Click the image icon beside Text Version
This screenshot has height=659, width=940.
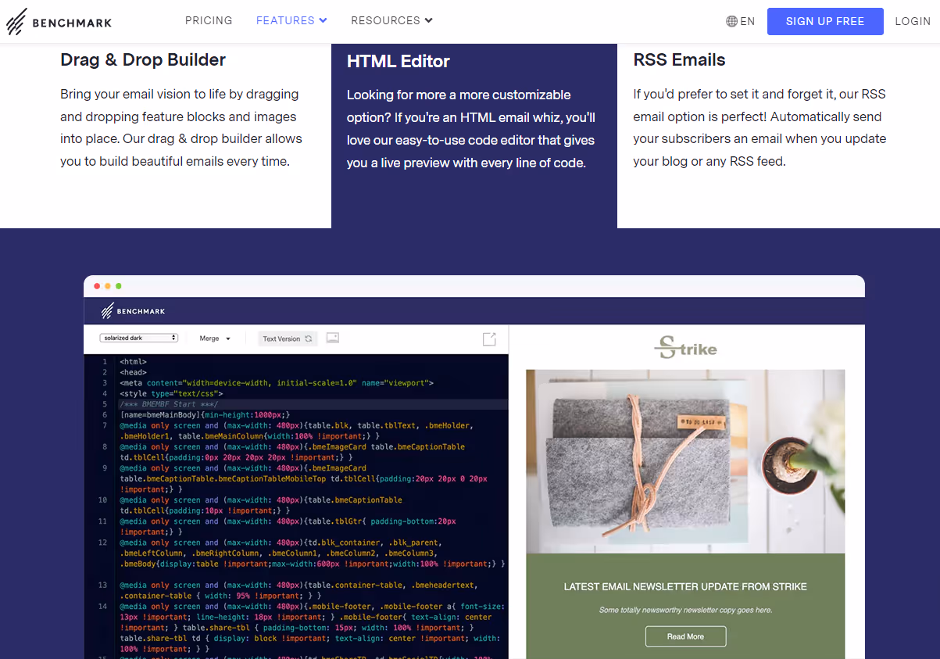tap(333, 338)
